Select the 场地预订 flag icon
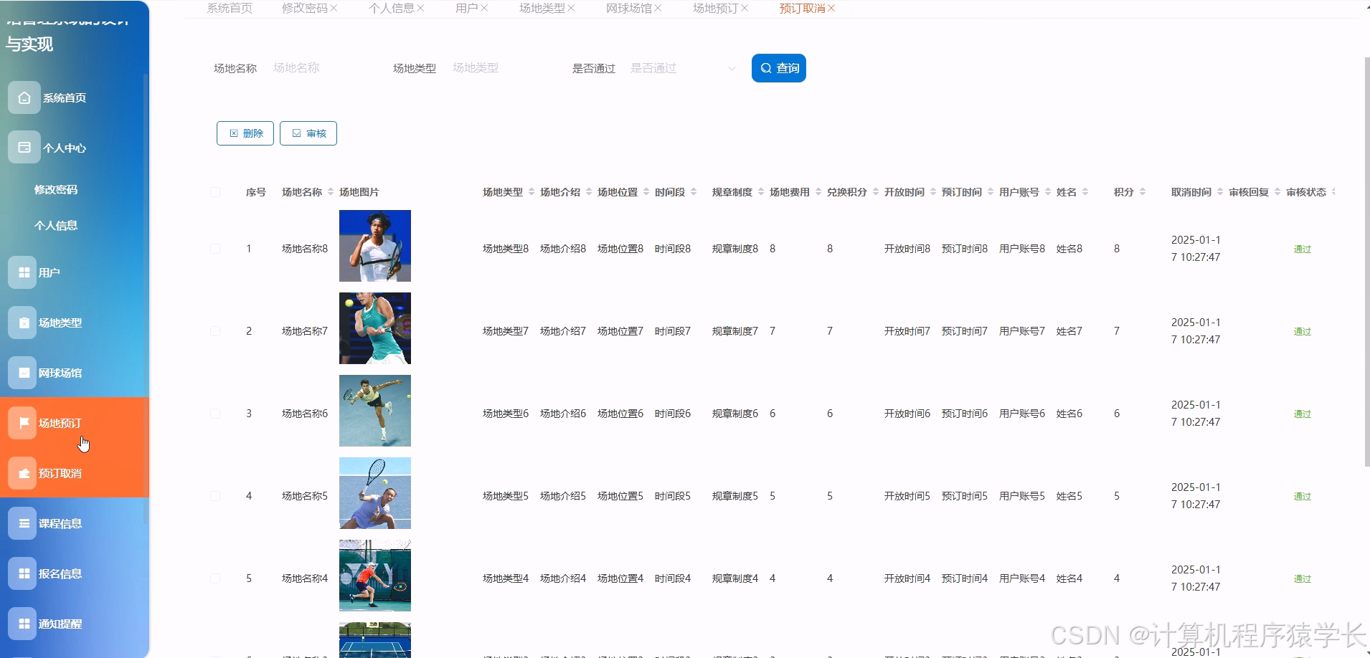This screenshot has height=658, width=1370. (x=22, y=422)
